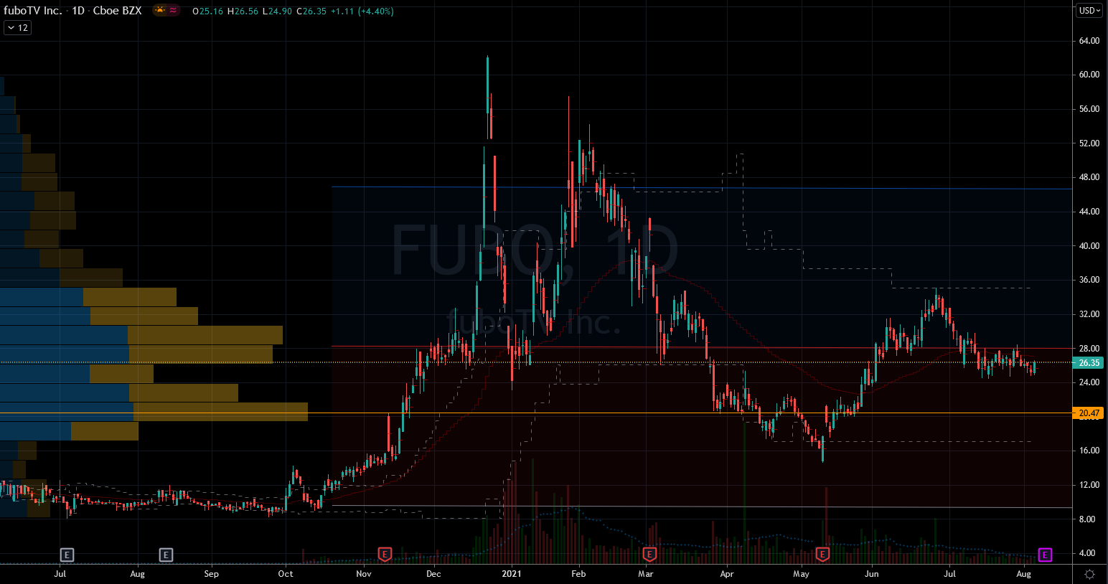Click the grey earnings marker above Aug 2020
The width and height of the screenshot is (1108, 584).
pos(166,555)
